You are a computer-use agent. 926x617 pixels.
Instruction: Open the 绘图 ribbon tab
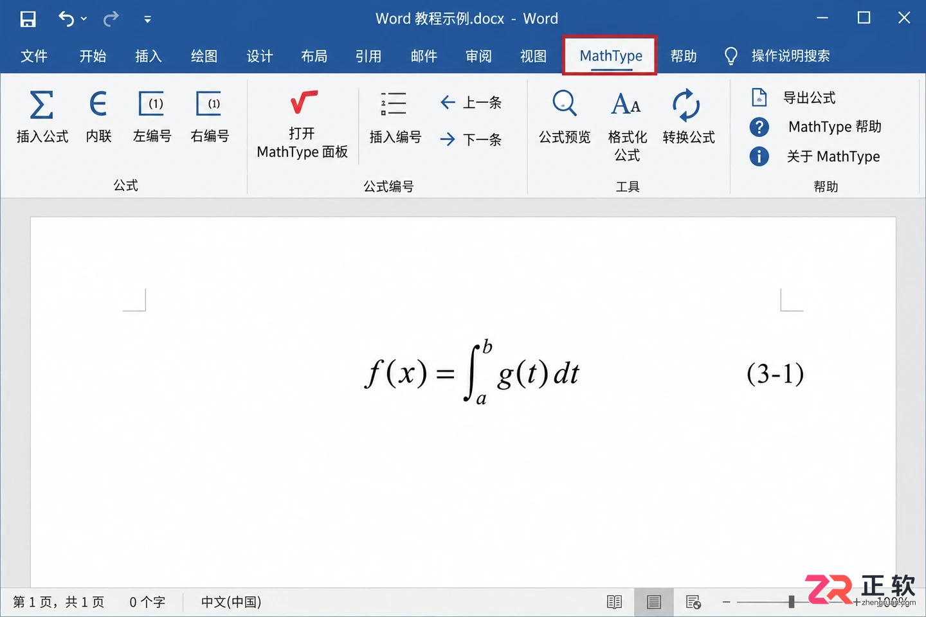pos(204,56)
